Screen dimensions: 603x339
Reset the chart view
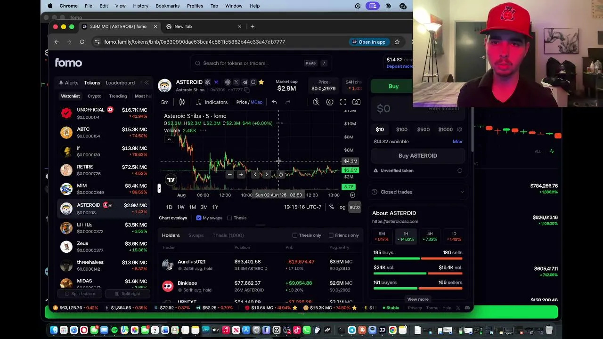280,175
